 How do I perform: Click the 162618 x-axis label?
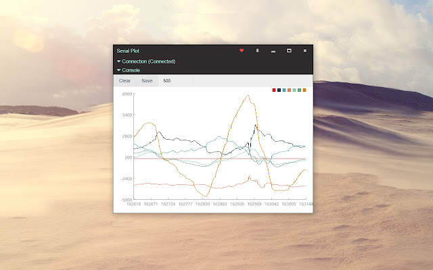pos(134,204)
